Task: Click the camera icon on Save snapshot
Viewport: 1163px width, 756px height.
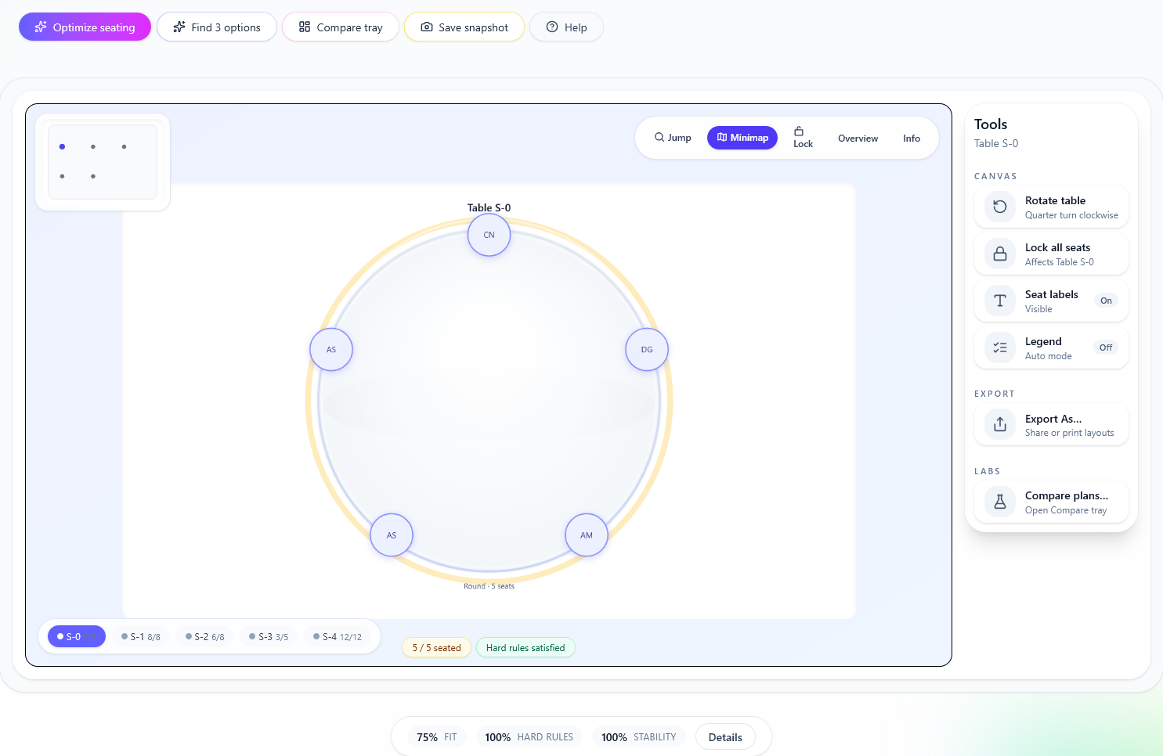Action: click(x=427, y=27)
